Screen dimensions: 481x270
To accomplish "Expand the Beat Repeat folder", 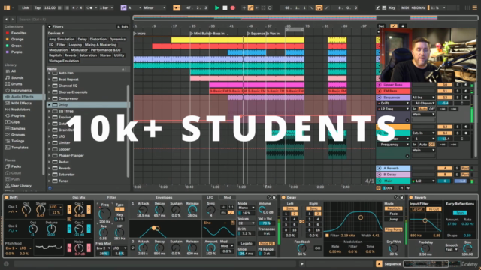I will 49,79.
